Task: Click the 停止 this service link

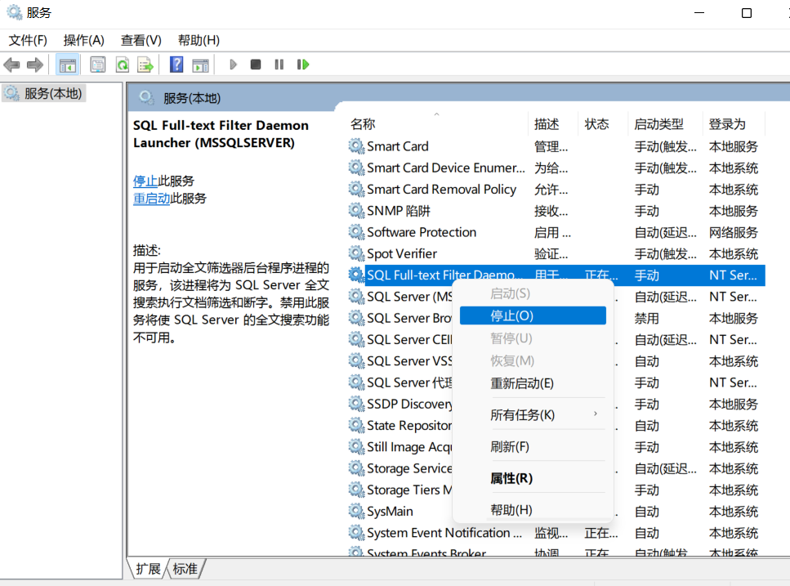Action: pyautogui.click(x=145, y=181)
